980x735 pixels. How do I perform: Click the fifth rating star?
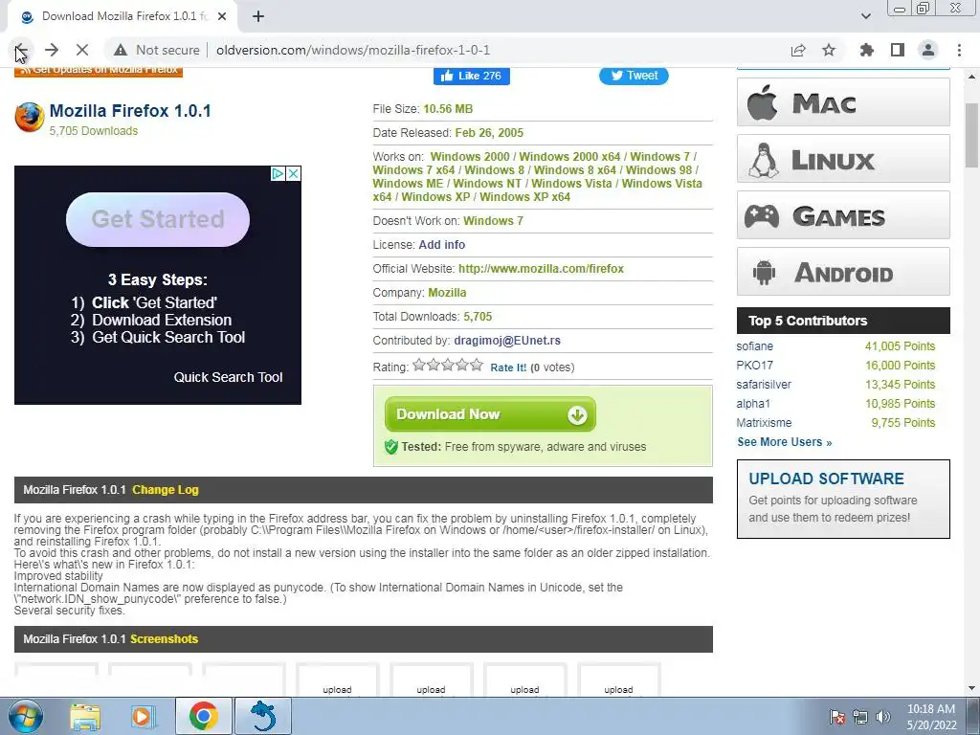tap(477, 365)
